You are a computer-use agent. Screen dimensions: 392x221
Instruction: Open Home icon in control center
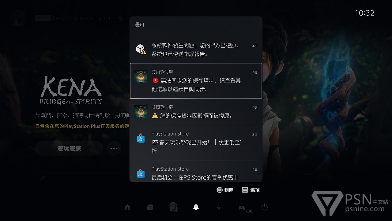pos(127,207)
